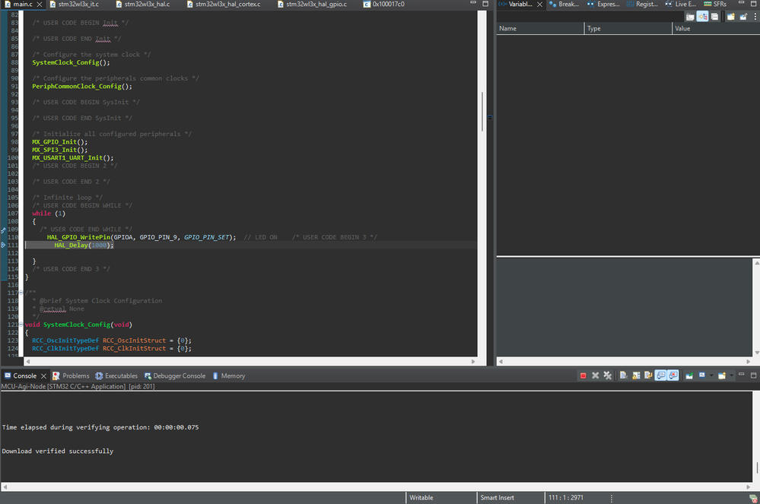Remove all terminated launches double-X icon

[x=607, y=376]
